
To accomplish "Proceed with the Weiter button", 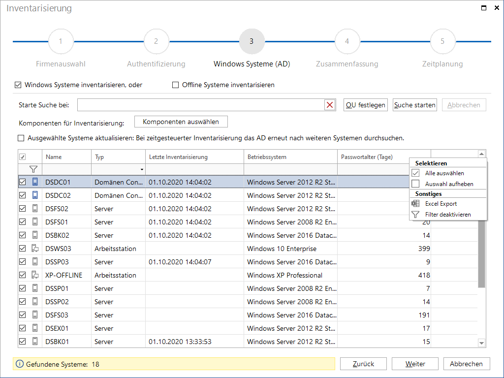I will [415, 364].
